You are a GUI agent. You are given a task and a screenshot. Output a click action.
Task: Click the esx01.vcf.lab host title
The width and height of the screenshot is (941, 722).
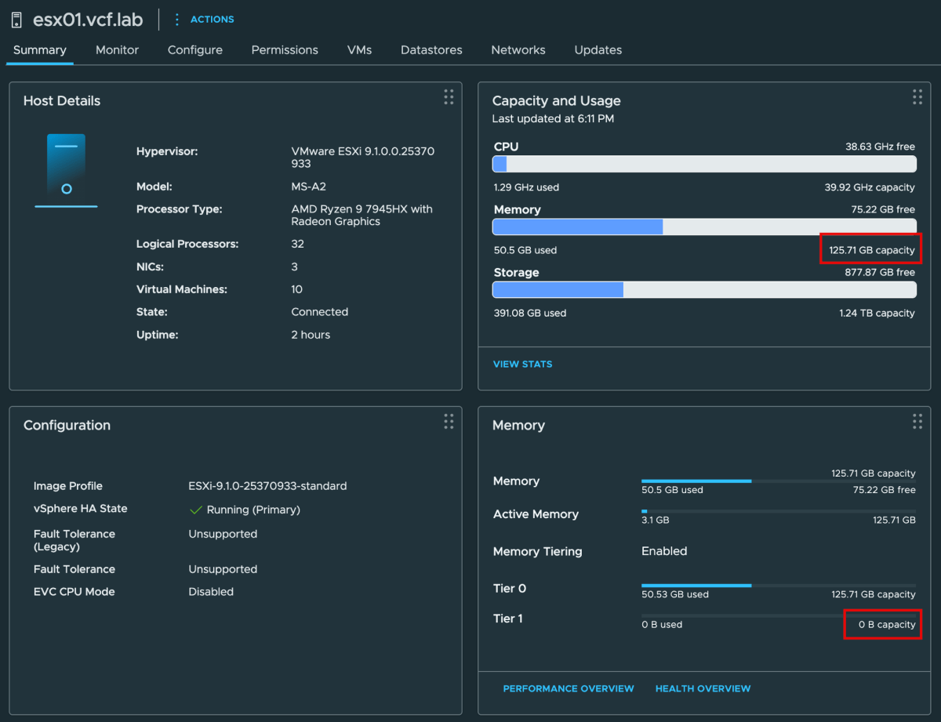click(89, 20)
